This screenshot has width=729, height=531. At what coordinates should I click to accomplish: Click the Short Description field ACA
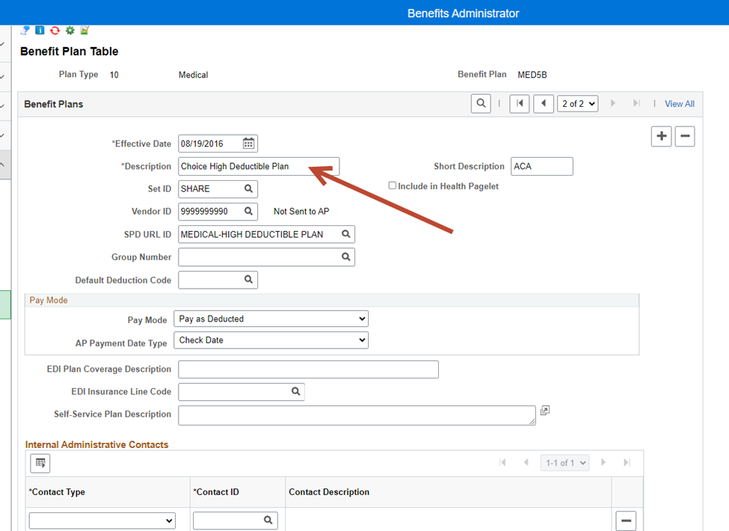(542, 167)
